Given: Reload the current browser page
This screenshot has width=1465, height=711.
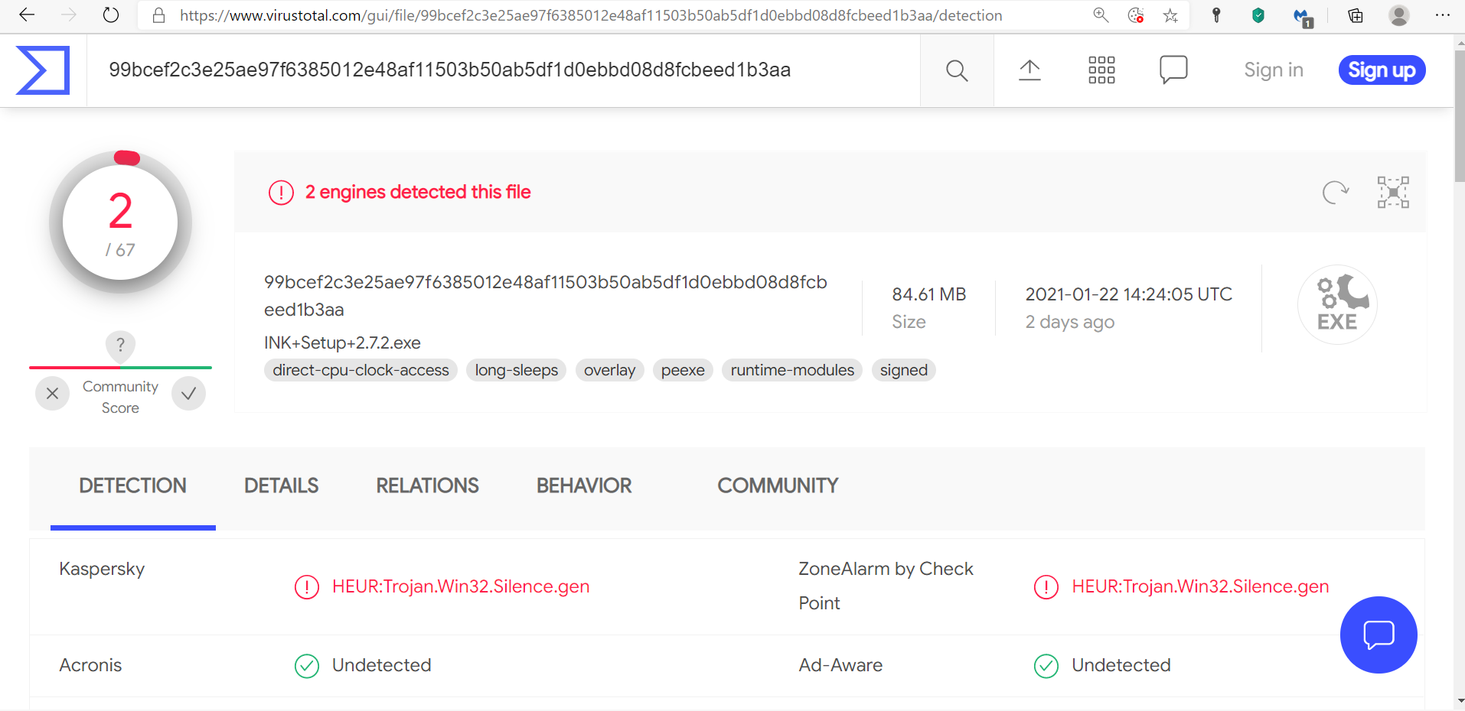Looking at the screenshot, I should pyautogui.click(x=111, y=15).
